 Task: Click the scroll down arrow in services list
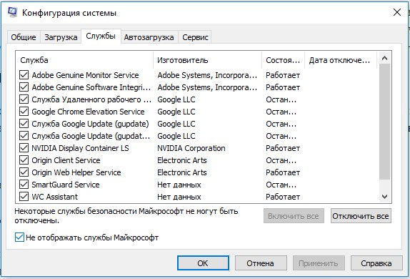point(384,197)
